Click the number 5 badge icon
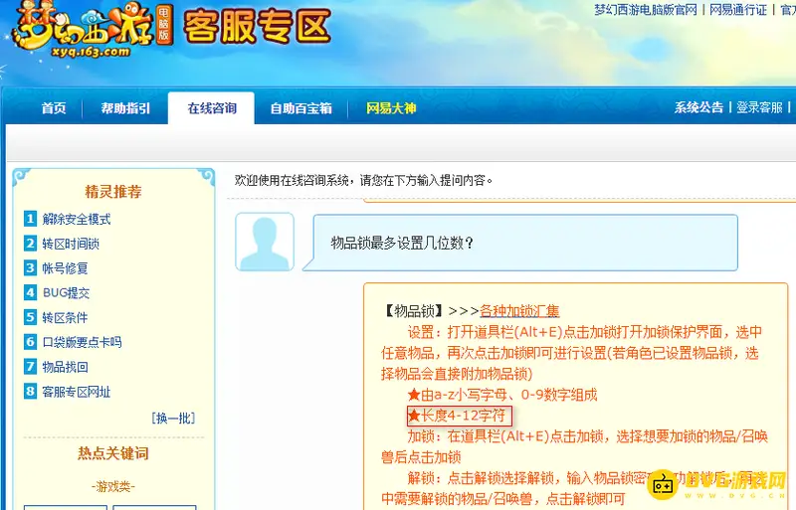 [x=30, y=317]
